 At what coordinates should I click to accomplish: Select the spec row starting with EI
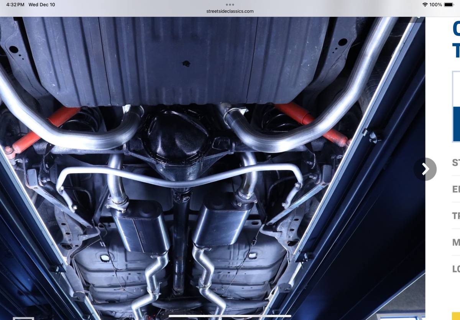456,189
